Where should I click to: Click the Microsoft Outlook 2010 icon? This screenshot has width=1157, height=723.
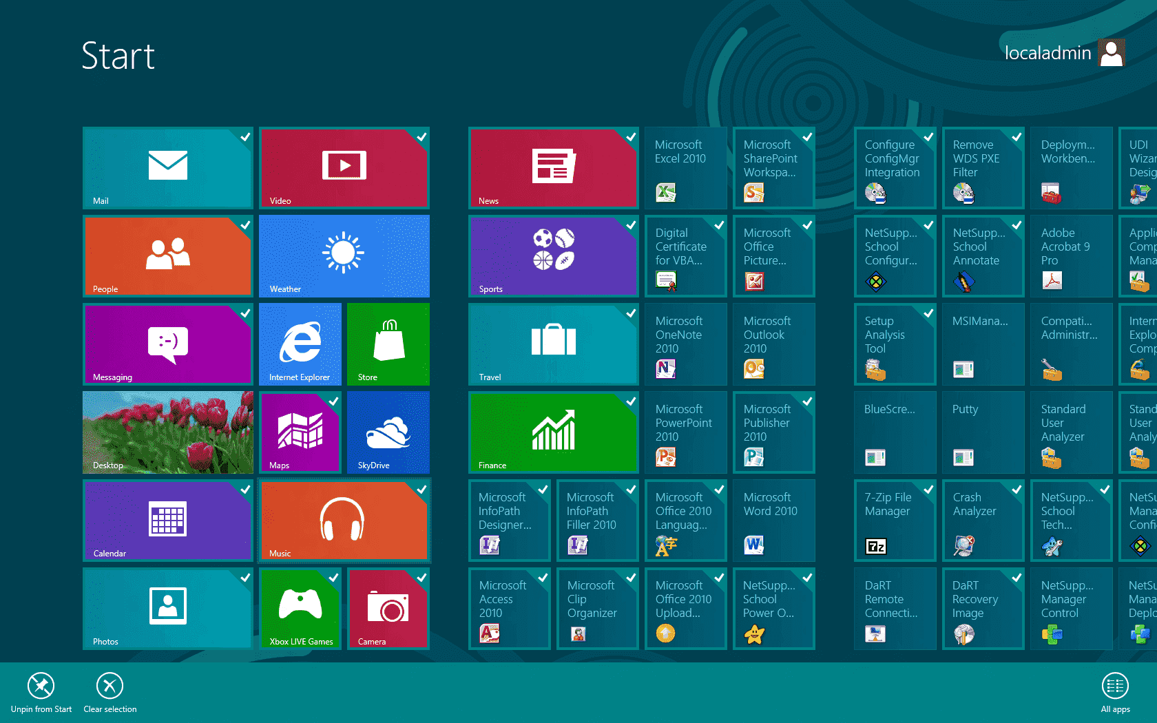[754, 369]
